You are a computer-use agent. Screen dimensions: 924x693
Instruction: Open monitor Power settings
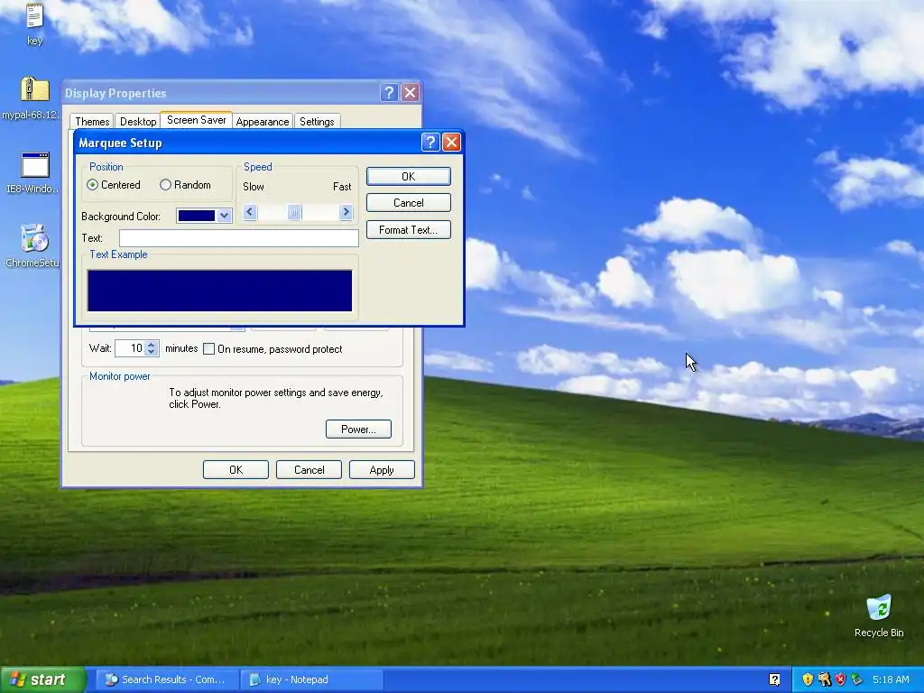358,429
